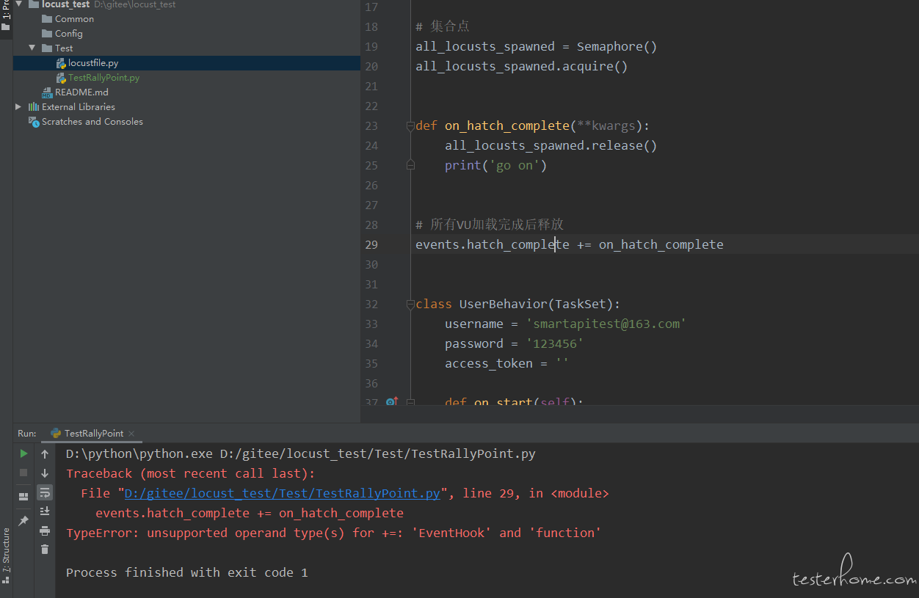The image size is (919, 598).
Task: Click the username assignment on line 33
Action: (566, 324)
